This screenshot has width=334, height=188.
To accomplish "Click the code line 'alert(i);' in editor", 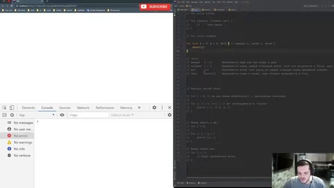I will (198, 48).
